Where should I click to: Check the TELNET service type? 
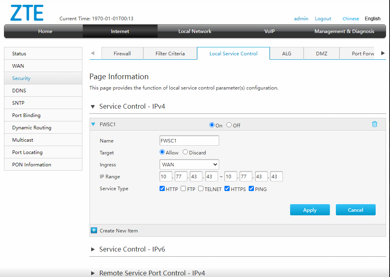201,189
